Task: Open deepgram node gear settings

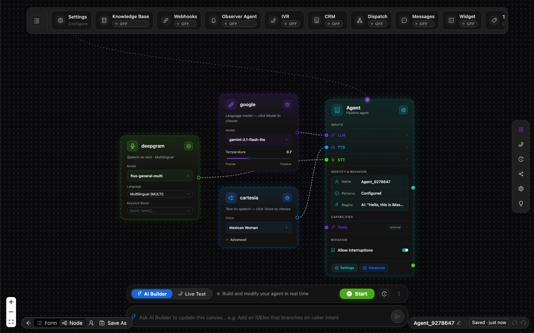Action: pyautogui.click(x=189, y=146)
